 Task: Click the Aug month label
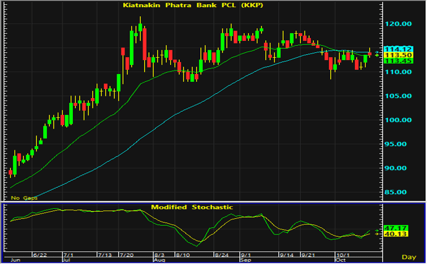[159, 260]
